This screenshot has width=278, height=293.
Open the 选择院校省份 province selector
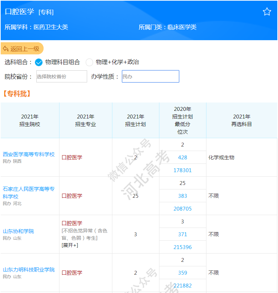[x=61, y=76]
